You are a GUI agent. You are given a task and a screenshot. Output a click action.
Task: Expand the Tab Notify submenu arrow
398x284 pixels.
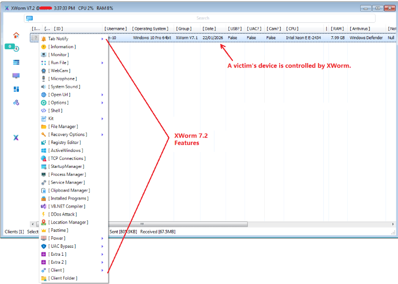[102, 39]
